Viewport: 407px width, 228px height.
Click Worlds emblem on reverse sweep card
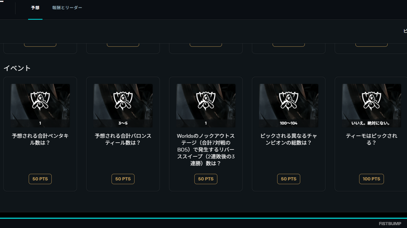point(206,101)
